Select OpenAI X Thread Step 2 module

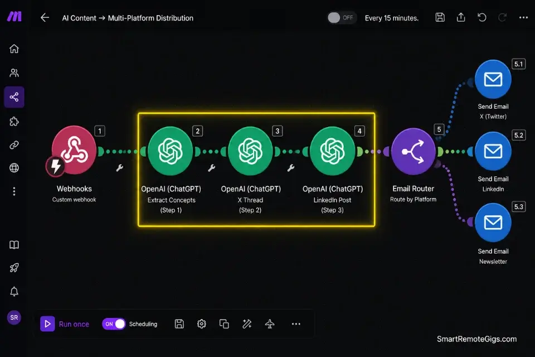click(250, 151)
